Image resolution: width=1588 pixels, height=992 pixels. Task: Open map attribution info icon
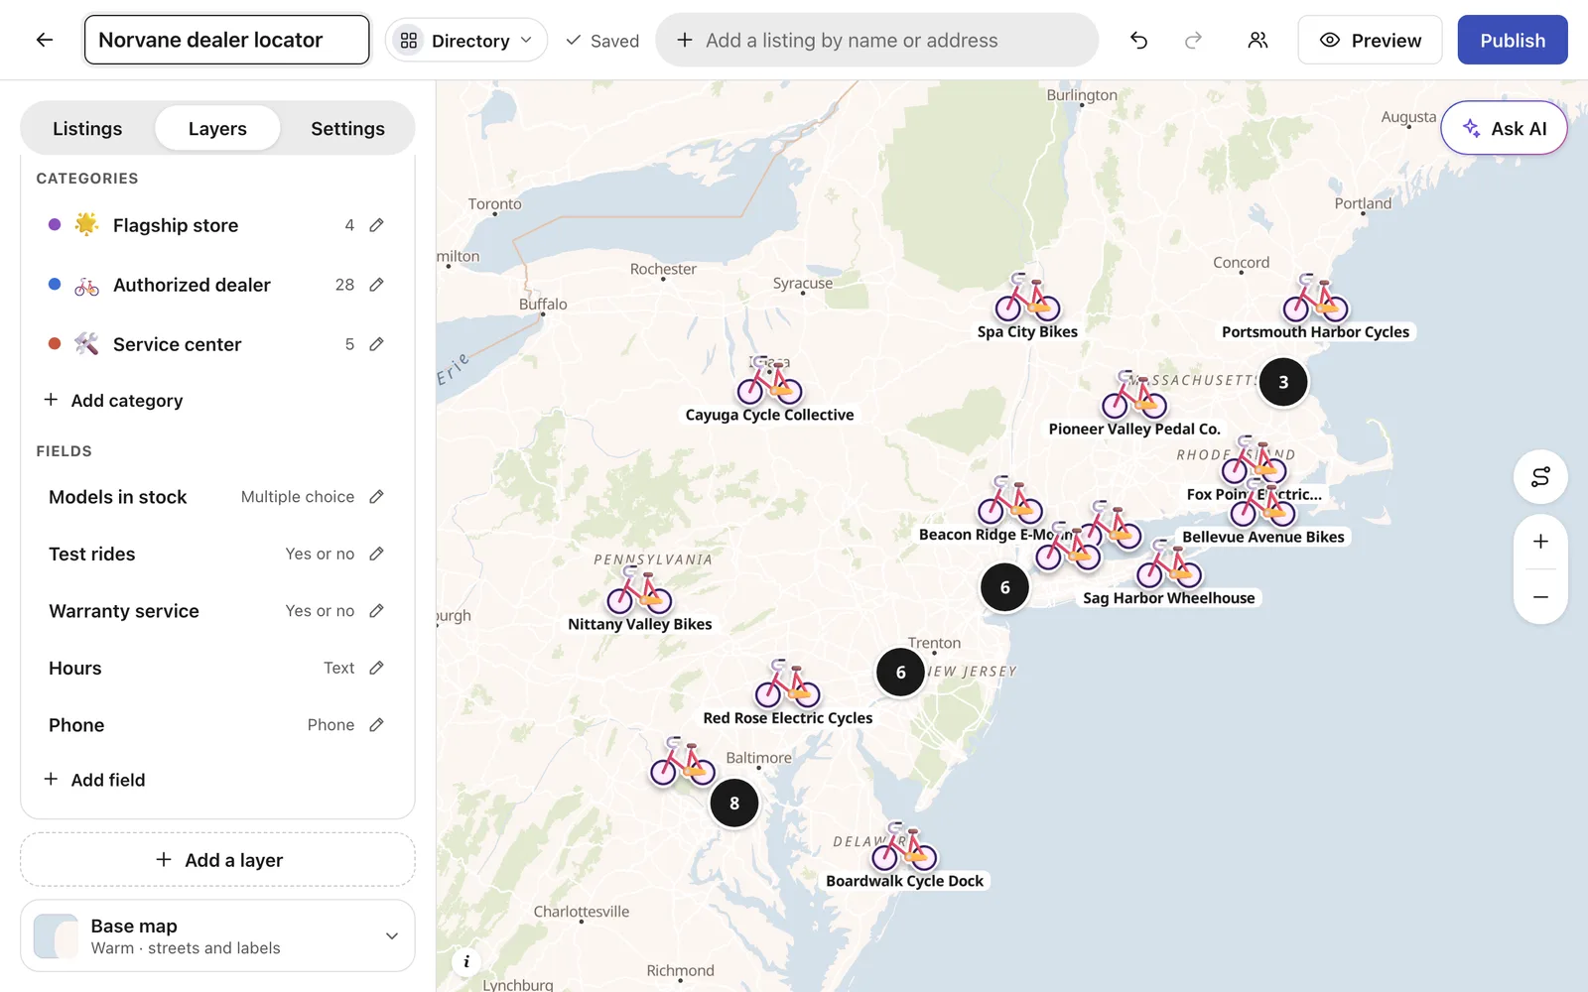coord(466,961)
